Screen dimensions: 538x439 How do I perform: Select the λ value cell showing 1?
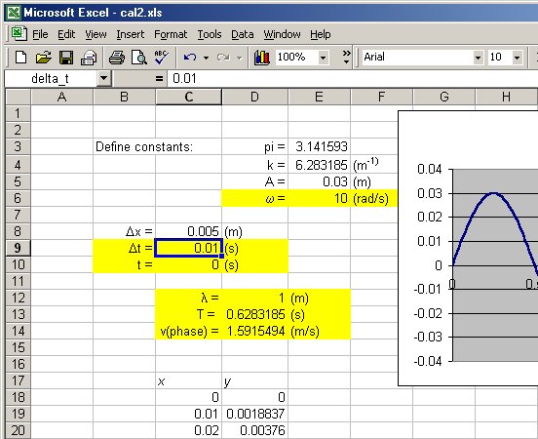tap(255, 298)
